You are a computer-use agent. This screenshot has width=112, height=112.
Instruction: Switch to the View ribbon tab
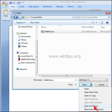point(80,7)
